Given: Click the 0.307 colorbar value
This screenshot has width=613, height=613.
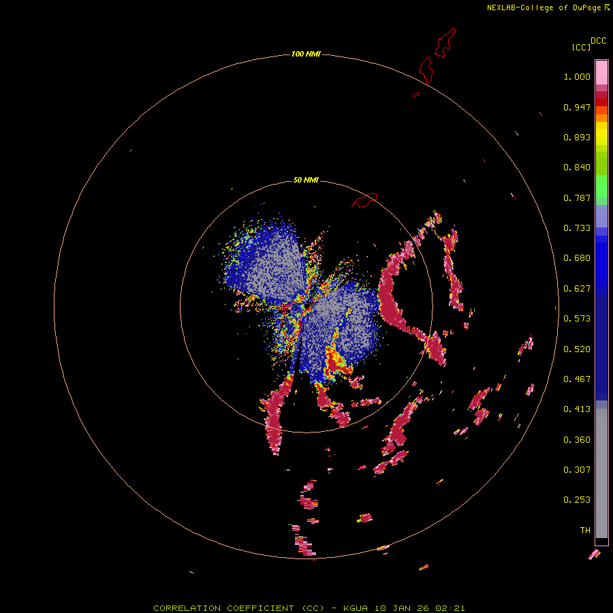Looking at the screenshot, I should [577, 470].
